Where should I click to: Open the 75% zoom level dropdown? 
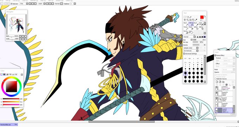click(27, 4)
